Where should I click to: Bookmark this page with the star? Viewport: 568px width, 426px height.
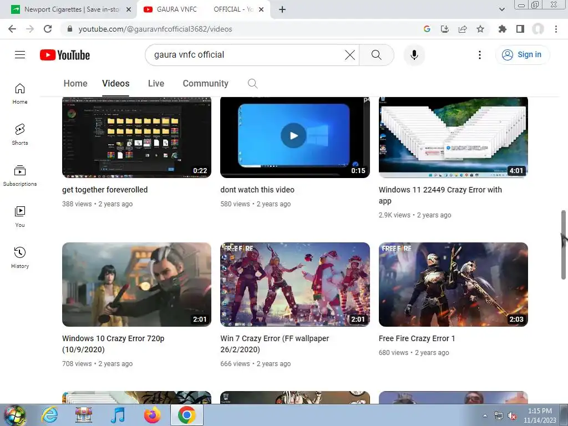coord(480,29)
